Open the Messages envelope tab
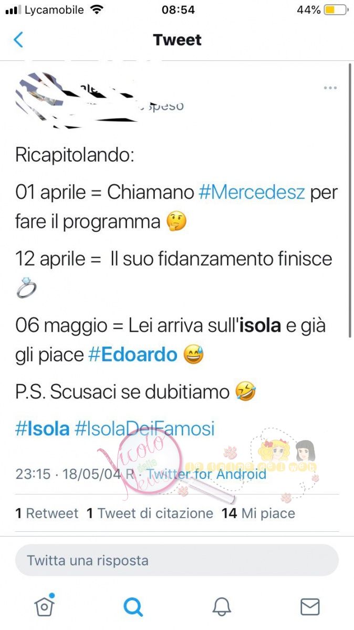Screen dimensions: 354x630 [310, 607]
